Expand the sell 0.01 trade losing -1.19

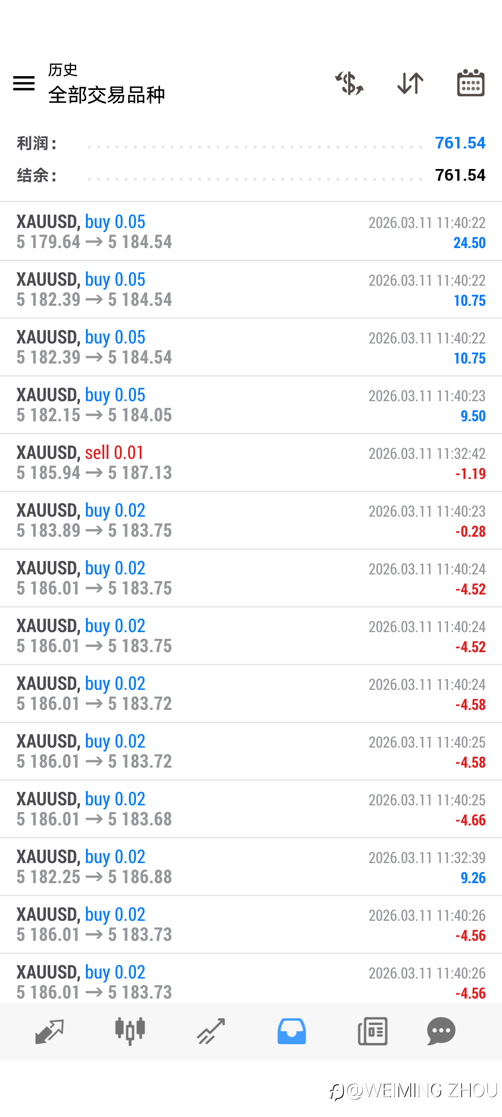tap(251, 462)
